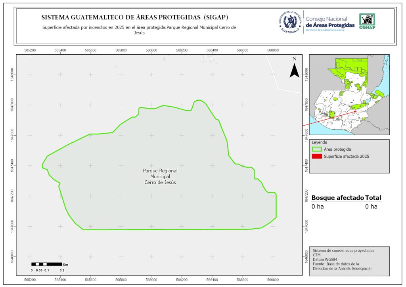Click the 0 ha value under Total
Image resolution: width=406 pixels, height=287 pixels.
point(371,207)
